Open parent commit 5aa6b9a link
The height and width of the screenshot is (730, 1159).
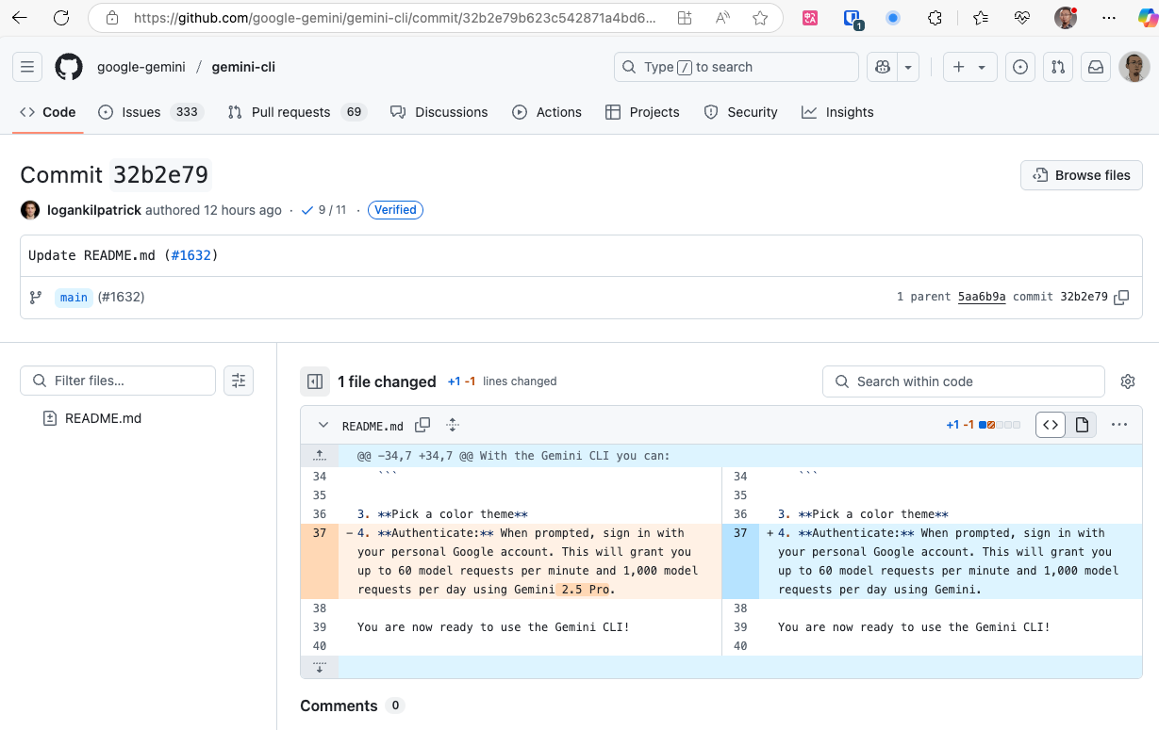coord(982,297)
